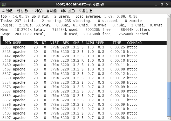Click PID 3387 in process list
Viewport: 171px width, 121px height.
(6, 91)
